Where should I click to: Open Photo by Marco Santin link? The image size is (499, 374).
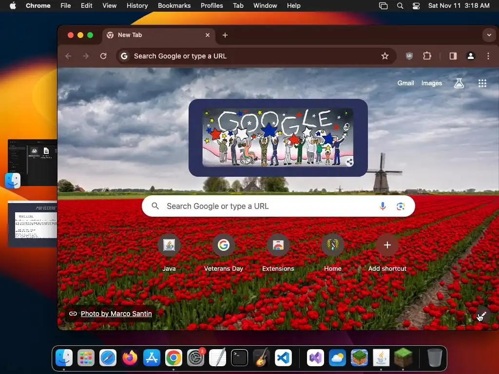pyautogui.click(x=116, y=314)
